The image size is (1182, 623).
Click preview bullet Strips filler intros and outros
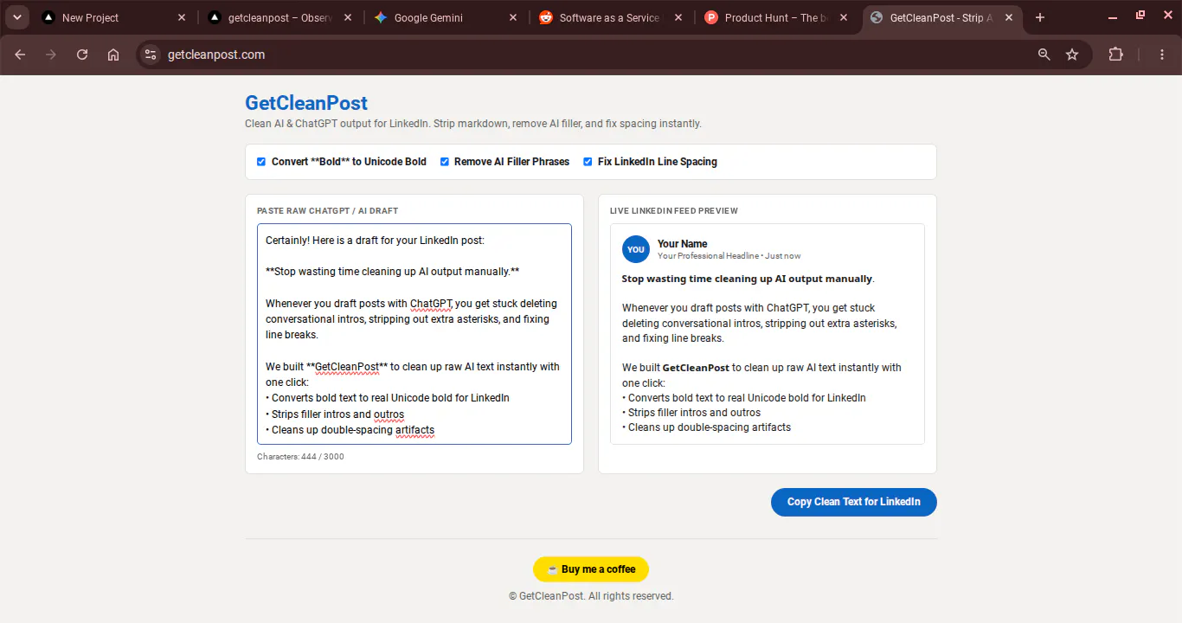[691, 413]
